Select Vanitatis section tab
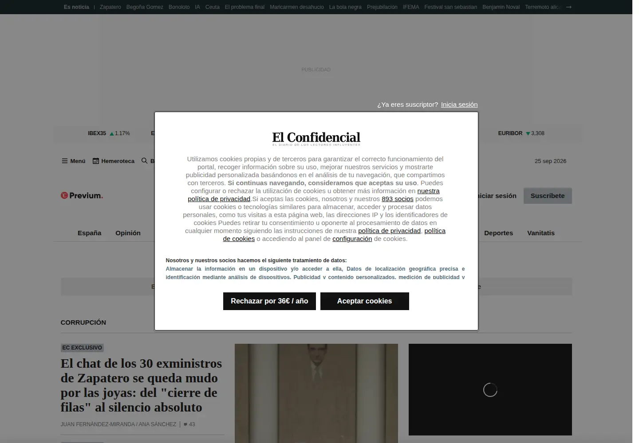This screenshot has width=639, height=443. (x=541, y=233)
